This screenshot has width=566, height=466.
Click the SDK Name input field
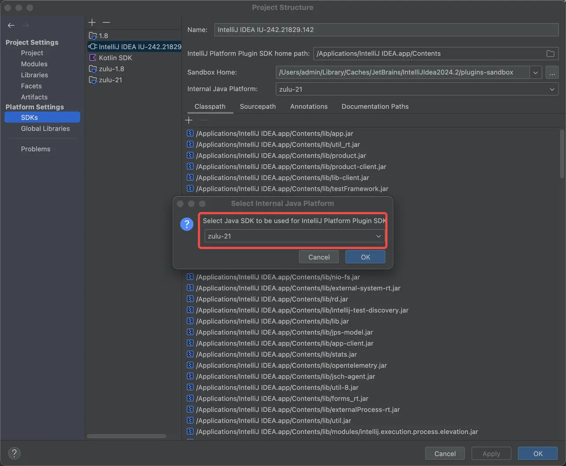pyautogui.click(x=386, y=30)
